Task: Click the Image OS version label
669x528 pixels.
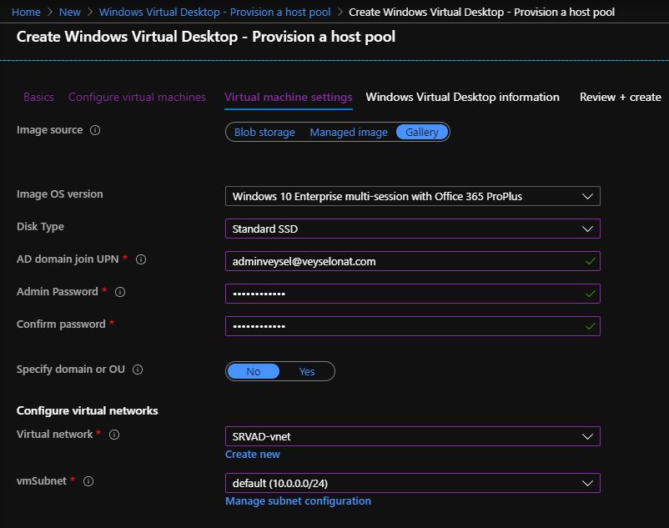Action: click(x=60, y=194)
